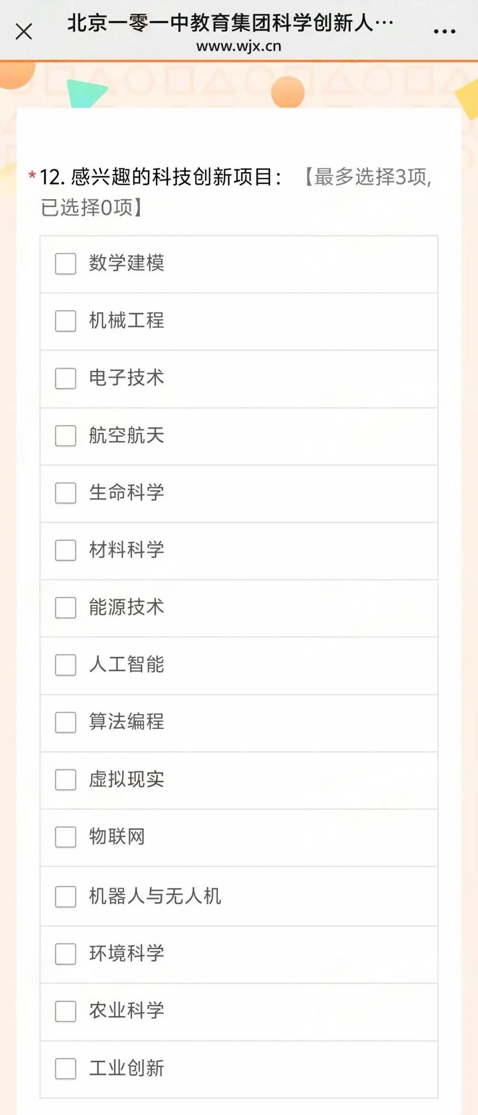
Task: Click the www.wjx.cn address text
Action: pyautogui.click(x=239, y=46)
